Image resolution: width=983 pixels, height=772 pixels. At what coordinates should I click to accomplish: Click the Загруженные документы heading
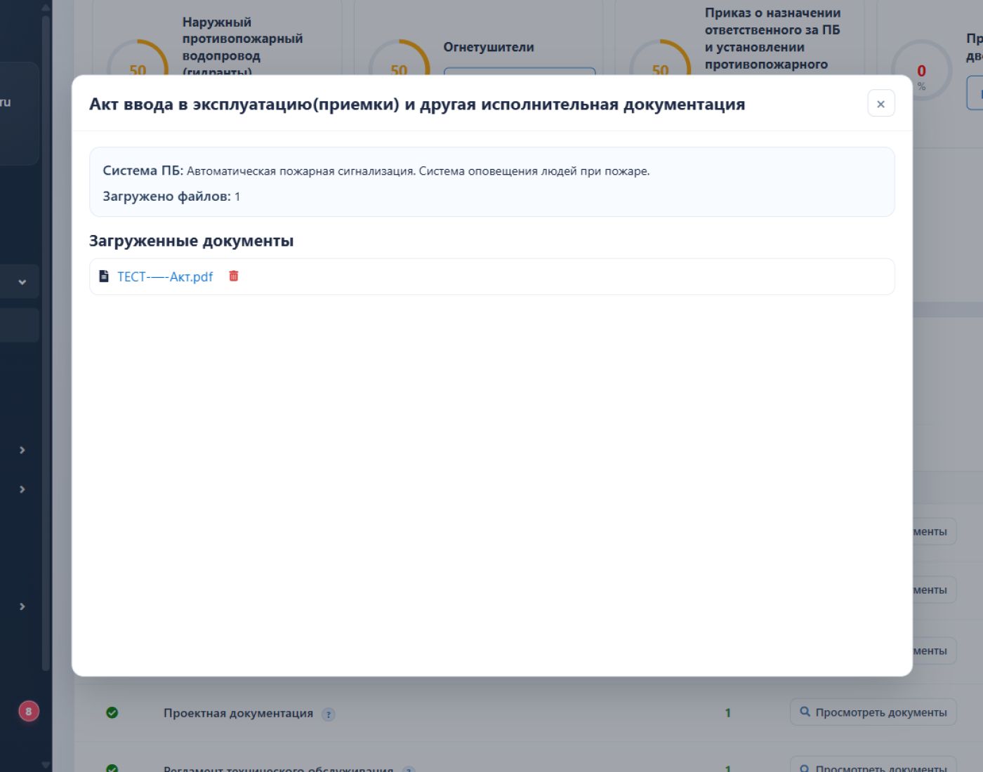click(x=191, y=241)
